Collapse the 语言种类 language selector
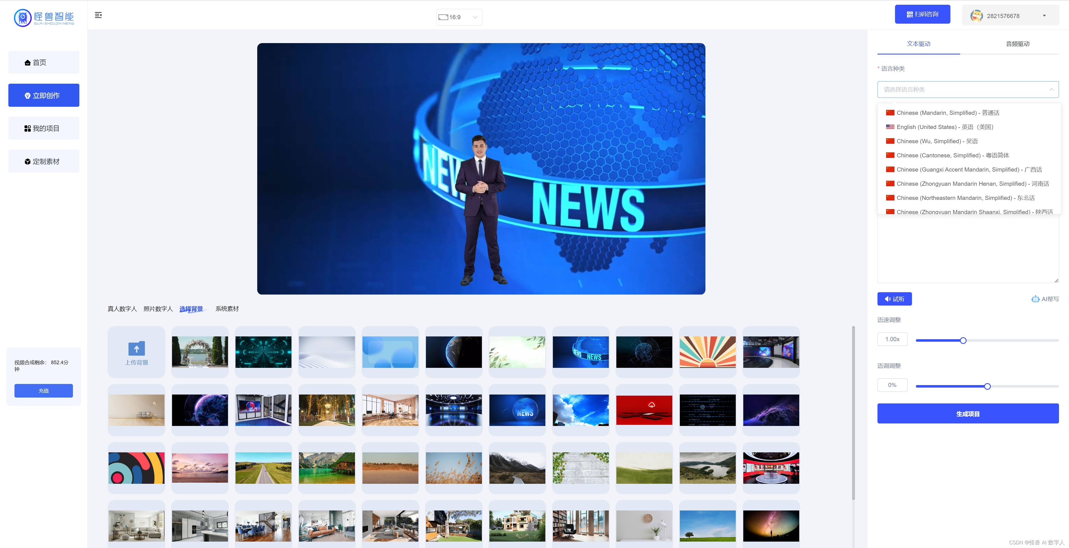Viewport: 1069px width, 548px height. [x=1051, y=90]
